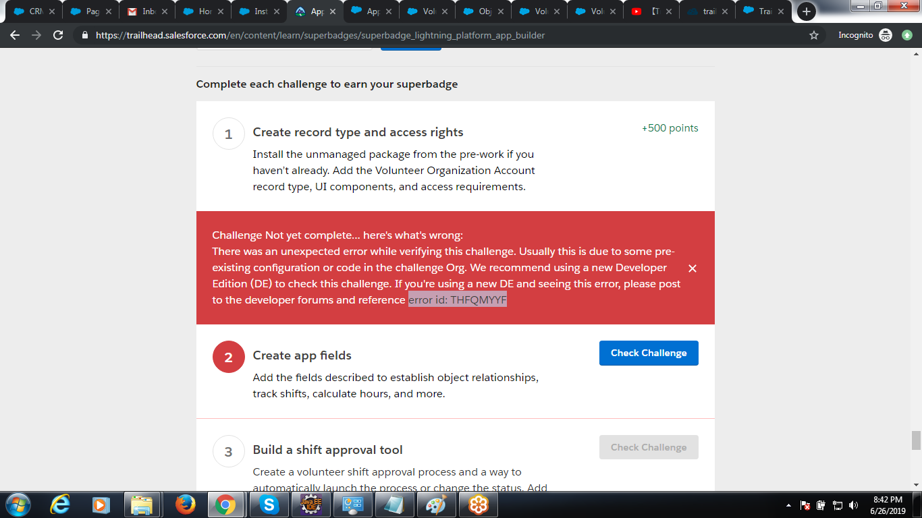Close the Inst tab
The height and width of the screenshot is (518, 922).
click(276, 11)
